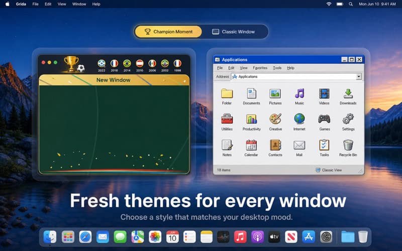Open the Internet globe icon
This screenshot has width=402, height=251.
299,122
